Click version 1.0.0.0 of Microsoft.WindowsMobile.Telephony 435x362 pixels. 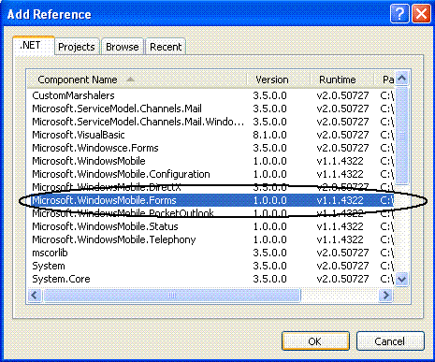point(269,239)
